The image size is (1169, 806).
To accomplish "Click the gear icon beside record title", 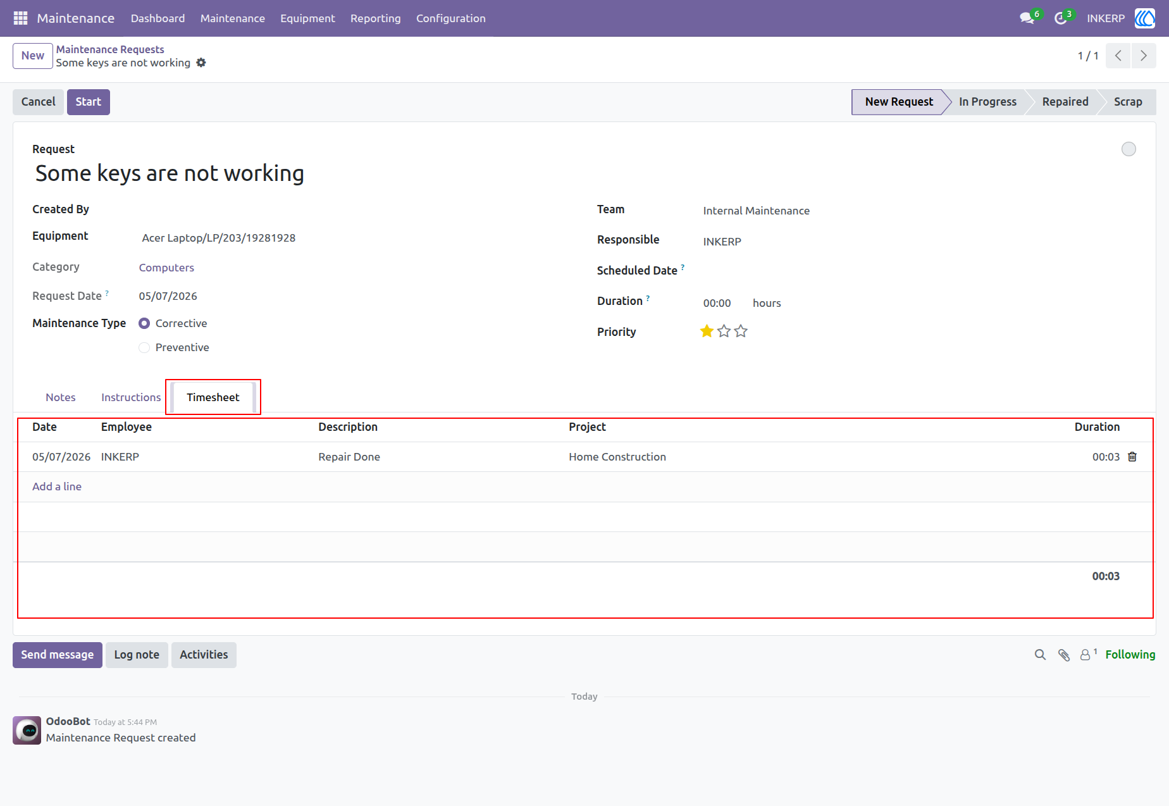I will click(201, 63).
